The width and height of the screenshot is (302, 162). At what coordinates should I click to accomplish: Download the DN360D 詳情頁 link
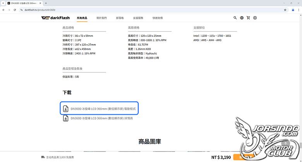(102, 118)
